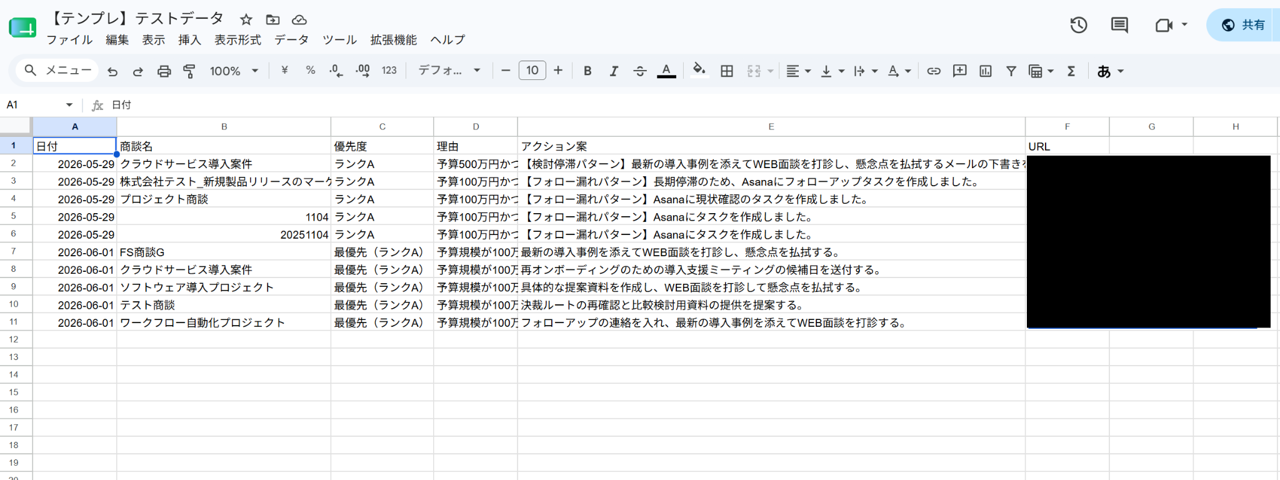Create a filter

pyautogui.click(x=1011, y=71)
